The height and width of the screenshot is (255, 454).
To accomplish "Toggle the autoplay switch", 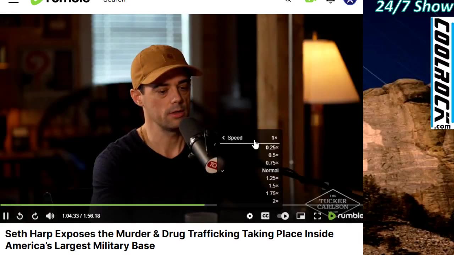I will coord(283,216).
